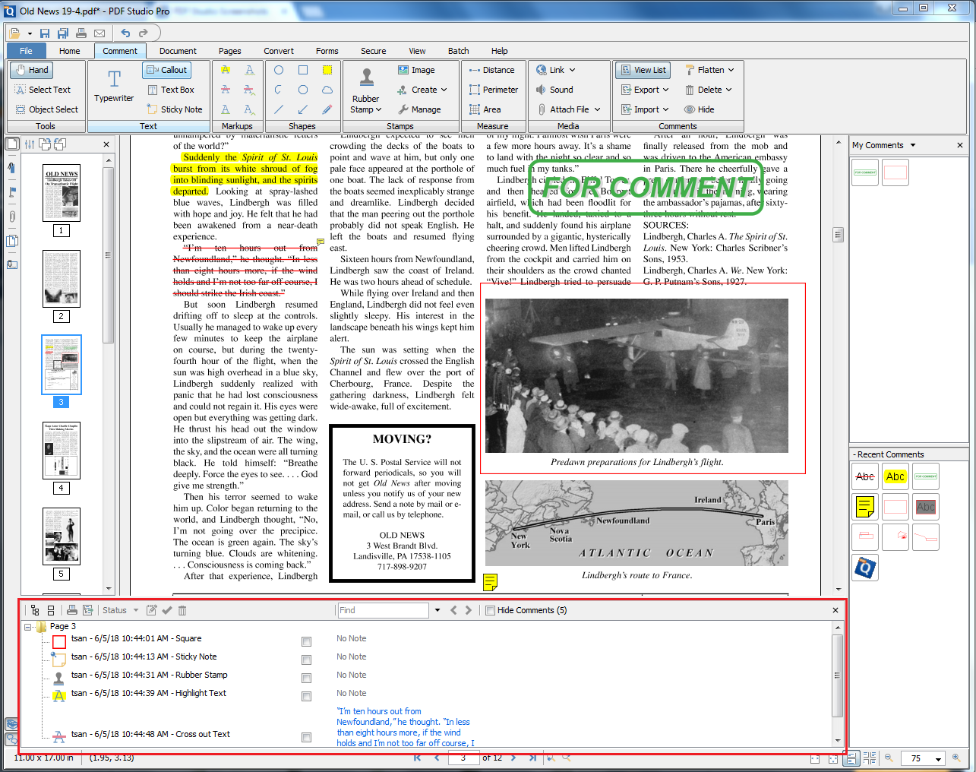
Task: Click the Image stamp tool
Action: [x=417, y=69]
